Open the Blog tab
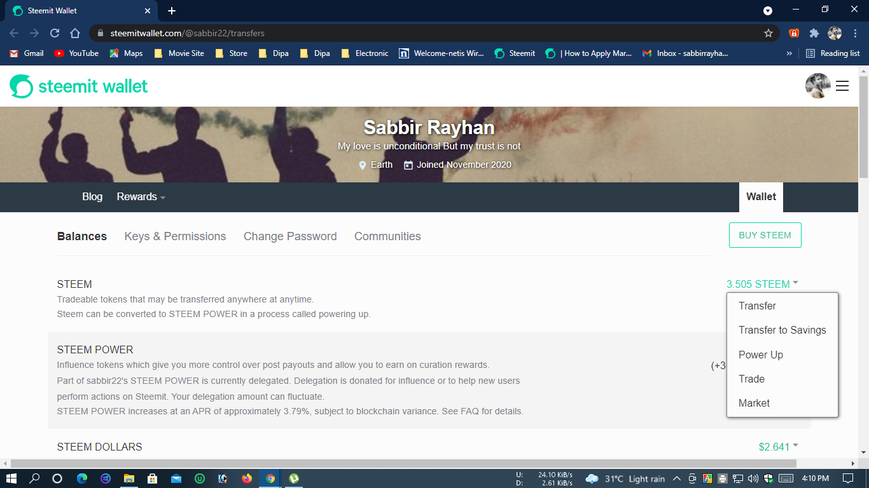The image size is (869, 488). pyautogui.click(x=92, y=197)
